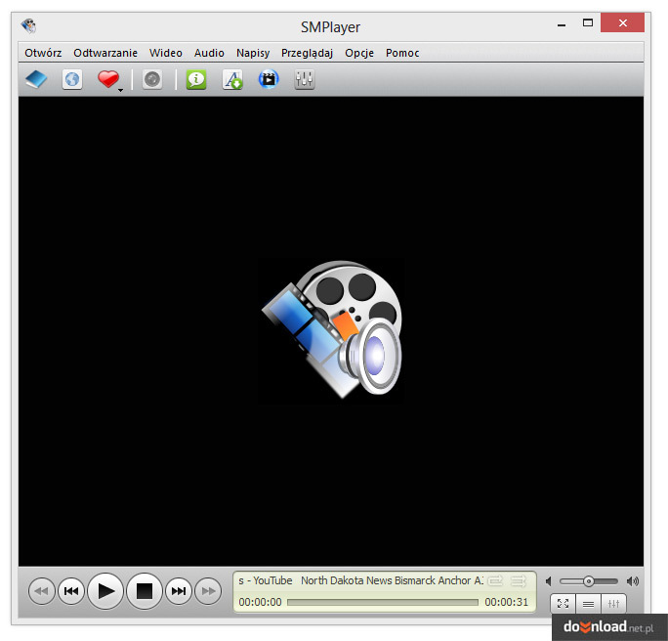Click the rewind button
668x641 pixels.
click(x=41, y=591)
